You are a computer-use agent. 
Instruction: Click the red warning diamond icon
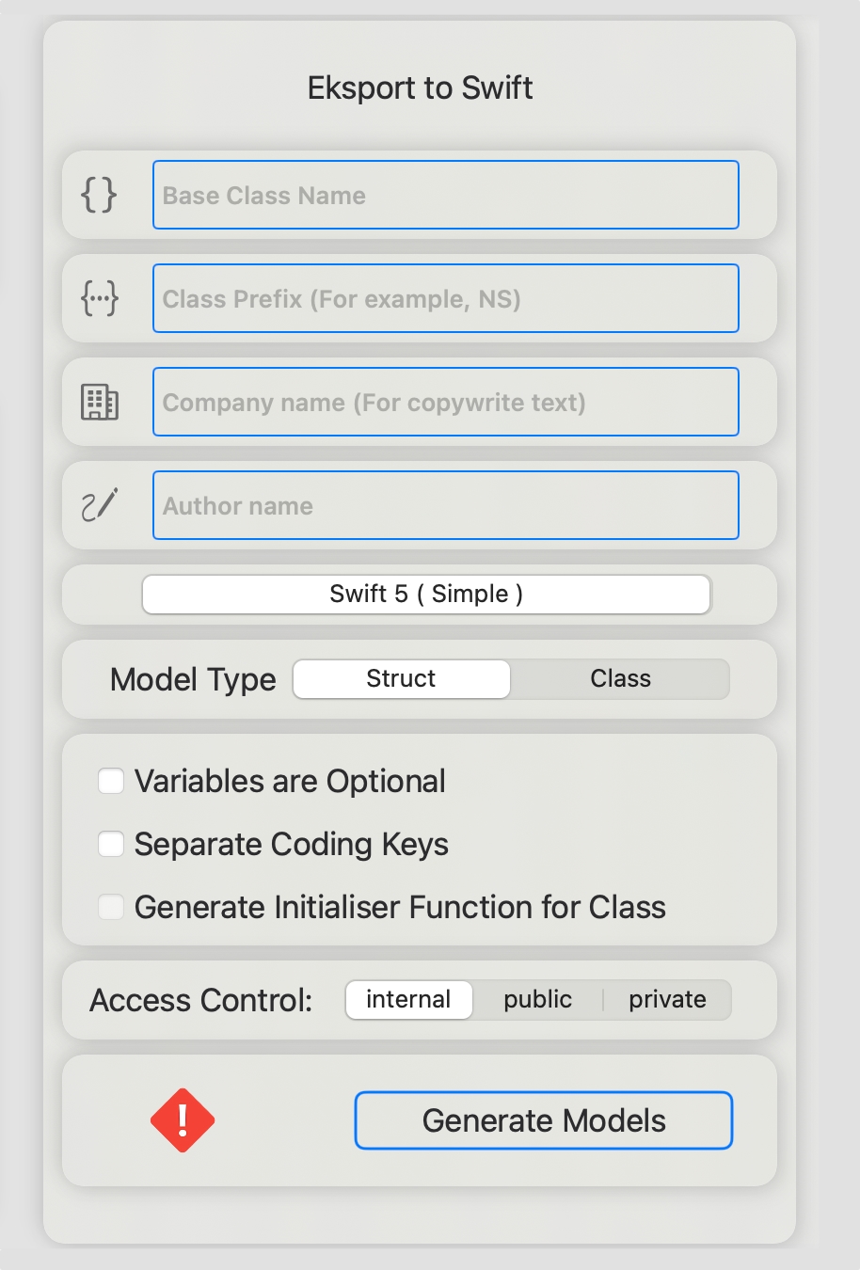[x=183, y=1120]
